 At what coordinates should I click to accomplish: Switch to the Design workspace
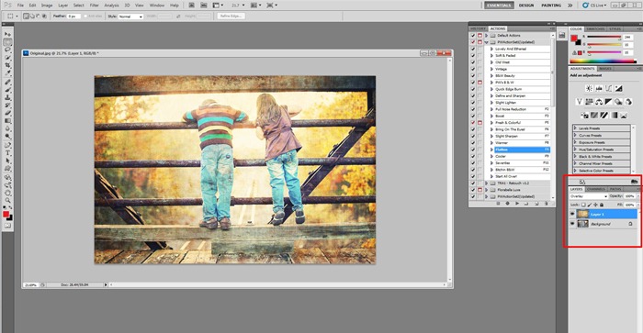526,6
